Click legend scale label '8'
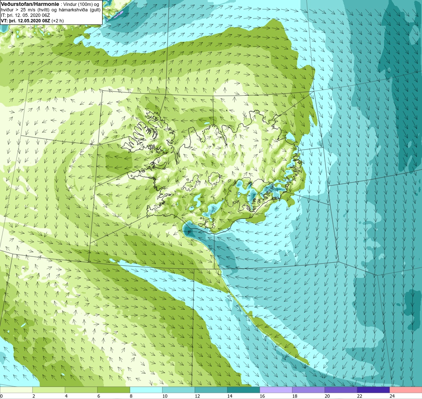This screenshot has height=399, width=422. tap(131, 396)
